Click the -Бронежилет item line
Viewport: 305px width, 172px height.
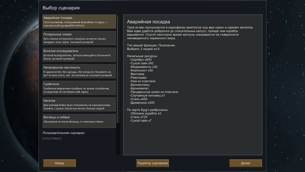coord(139,88)
